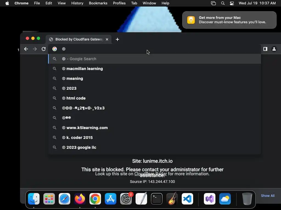The width and height of the screenshot is (281, 210).
Task: Click the Chrome forward arrow button
Action: [35, 49]
